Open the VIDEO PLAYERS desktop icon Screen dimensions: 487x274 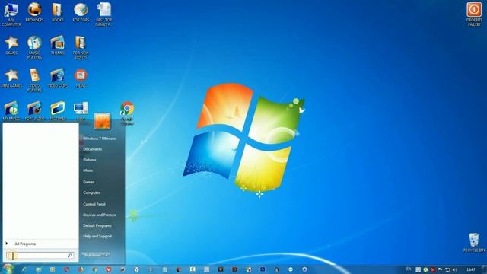click(34, 81)
